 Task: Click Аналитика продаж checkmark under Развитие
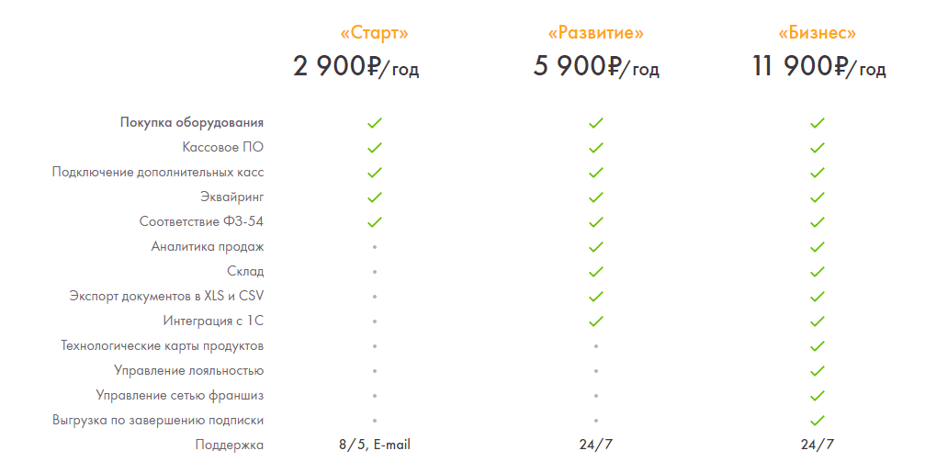(x=596, y=247)
